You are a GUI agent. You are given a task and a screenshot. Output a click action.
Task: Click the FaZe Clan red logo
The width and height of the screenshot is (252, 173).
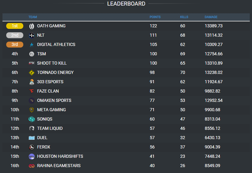[x=32, y=91]
